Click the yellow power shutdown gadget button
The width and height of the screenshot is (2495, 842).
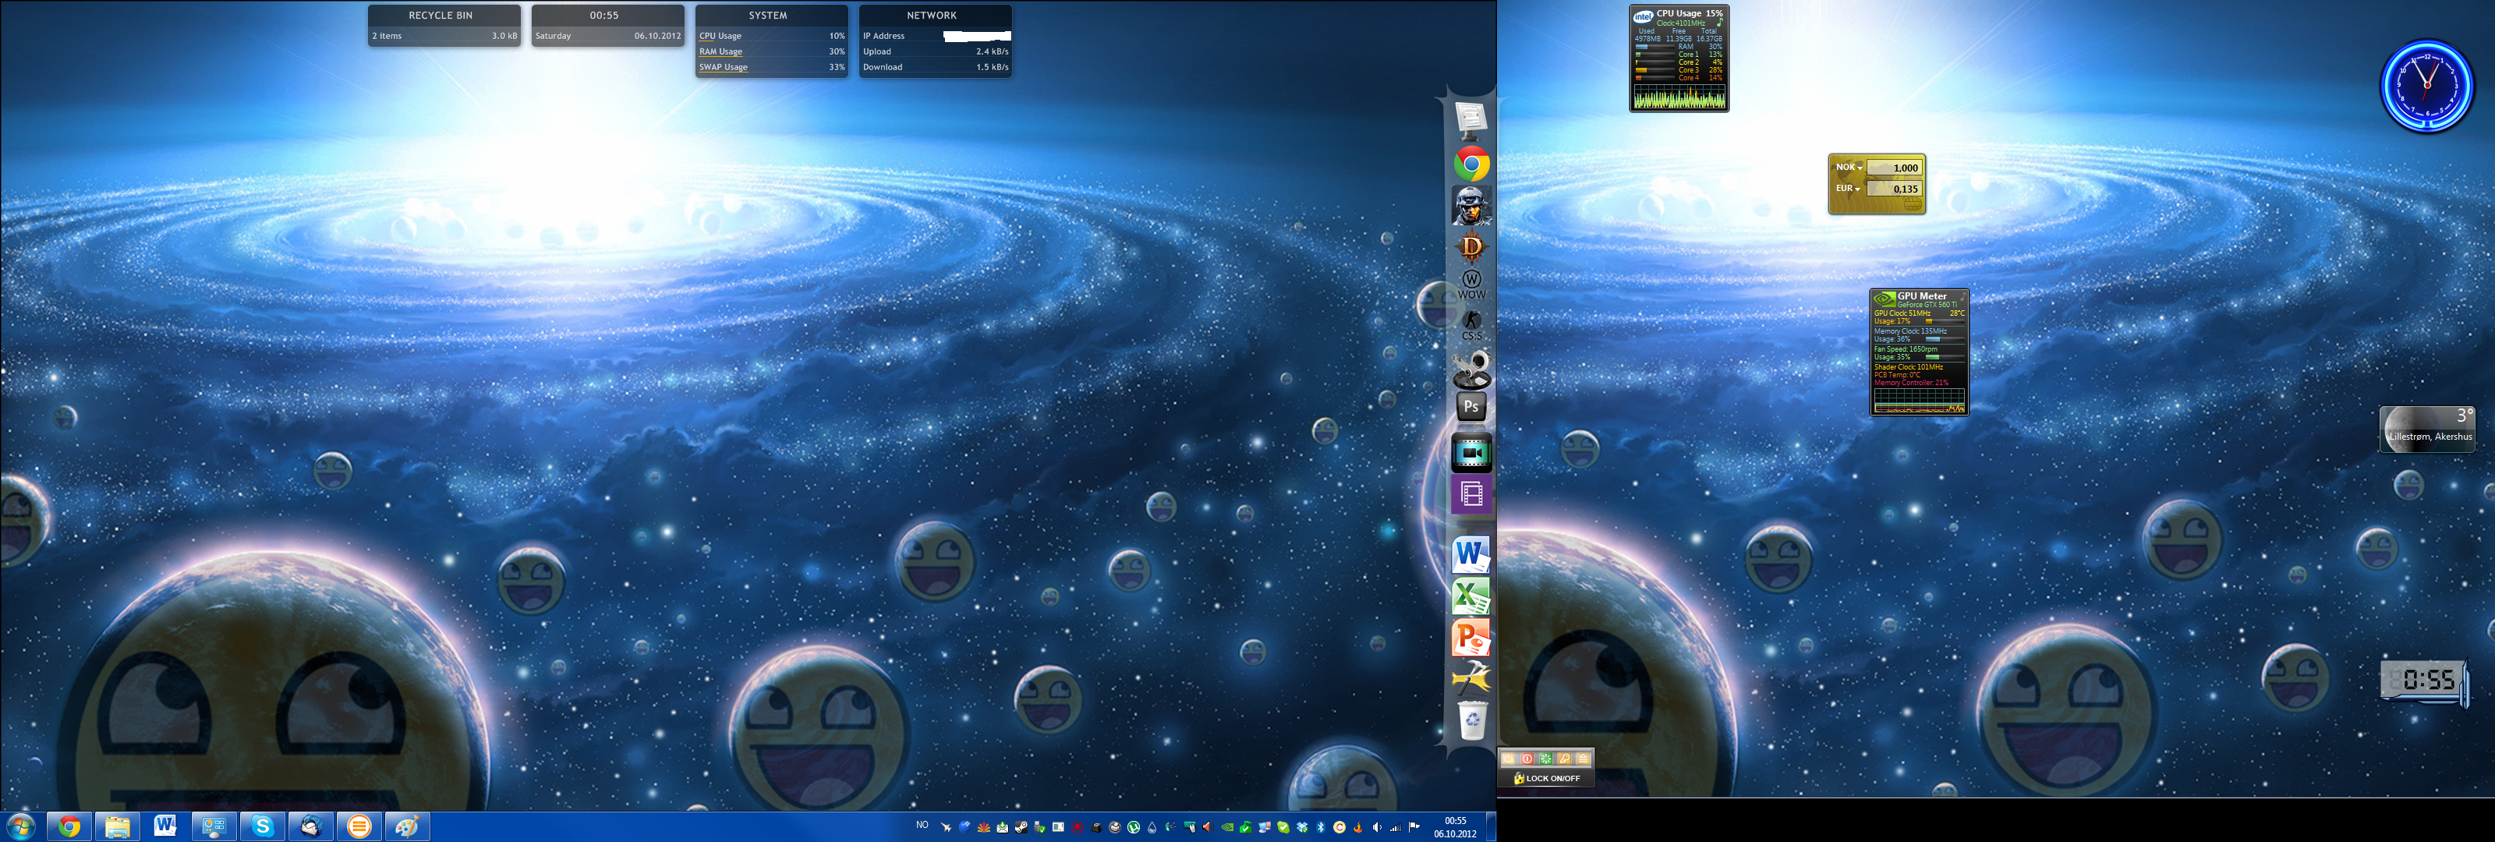(x=1509, y=759)
